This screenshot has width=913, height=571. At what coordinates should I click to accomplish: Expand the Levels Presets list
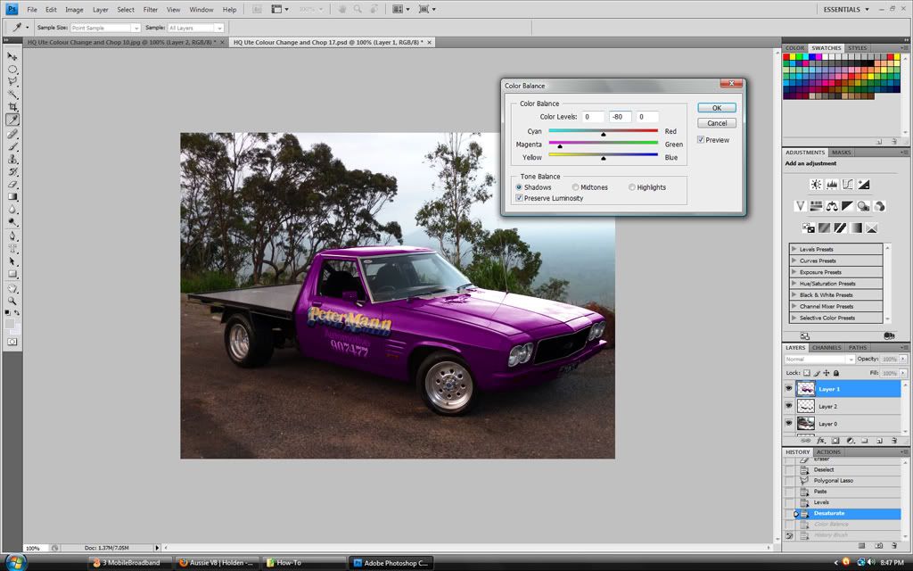point(794,250)
